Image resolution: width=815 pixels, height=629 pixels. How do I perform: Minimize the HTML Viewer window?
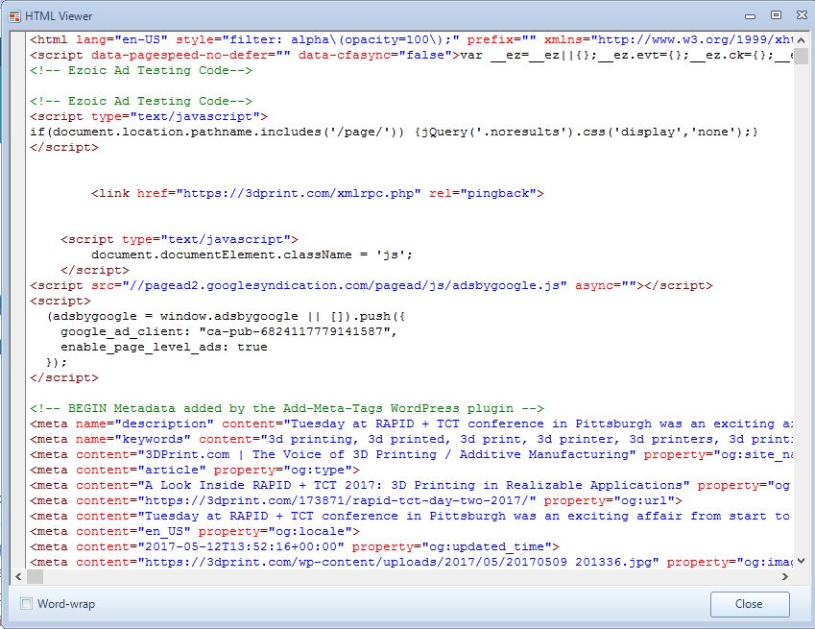750,16
